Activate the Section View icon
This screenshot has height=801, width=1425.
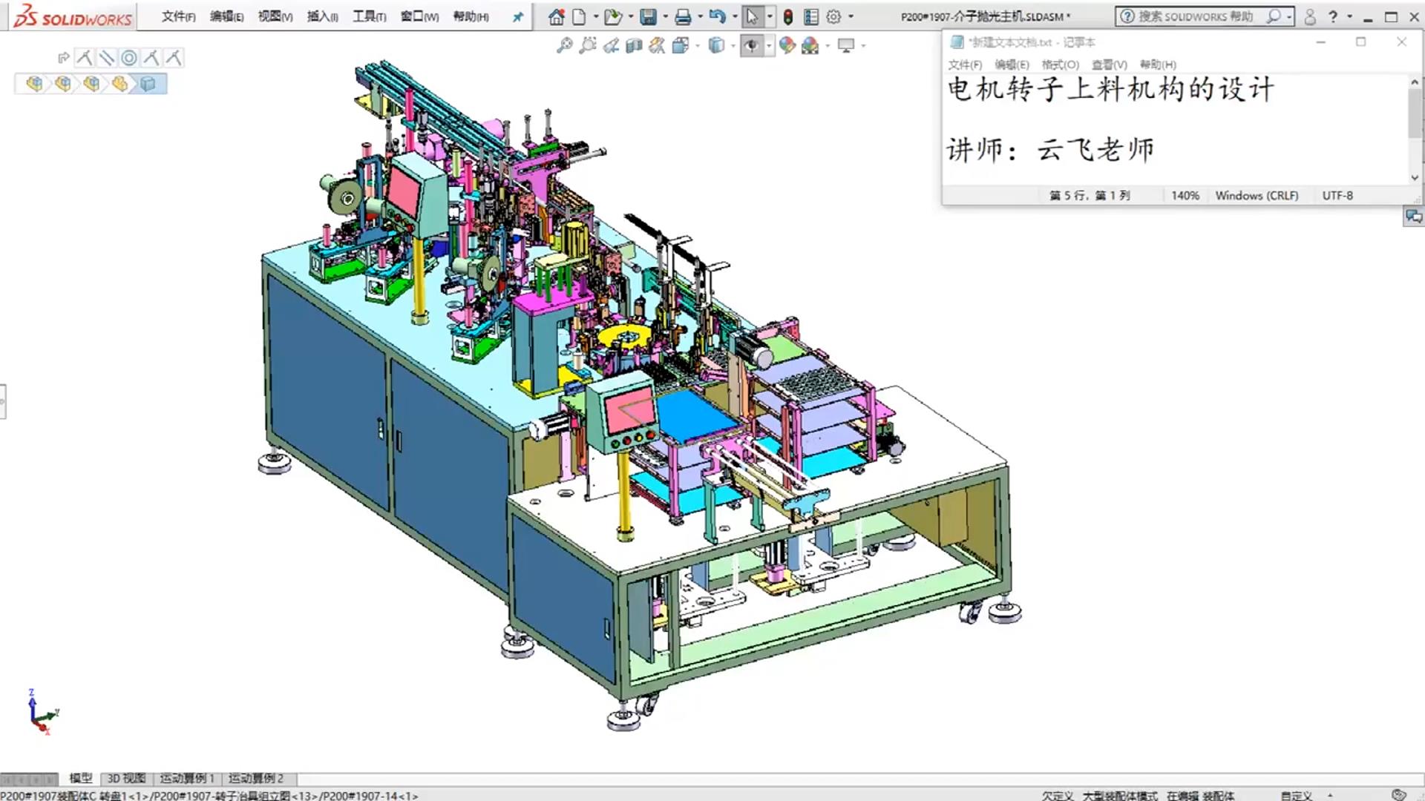[x=634, y=46]
